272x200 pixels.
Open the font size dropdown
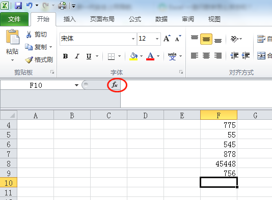(157, 39)
